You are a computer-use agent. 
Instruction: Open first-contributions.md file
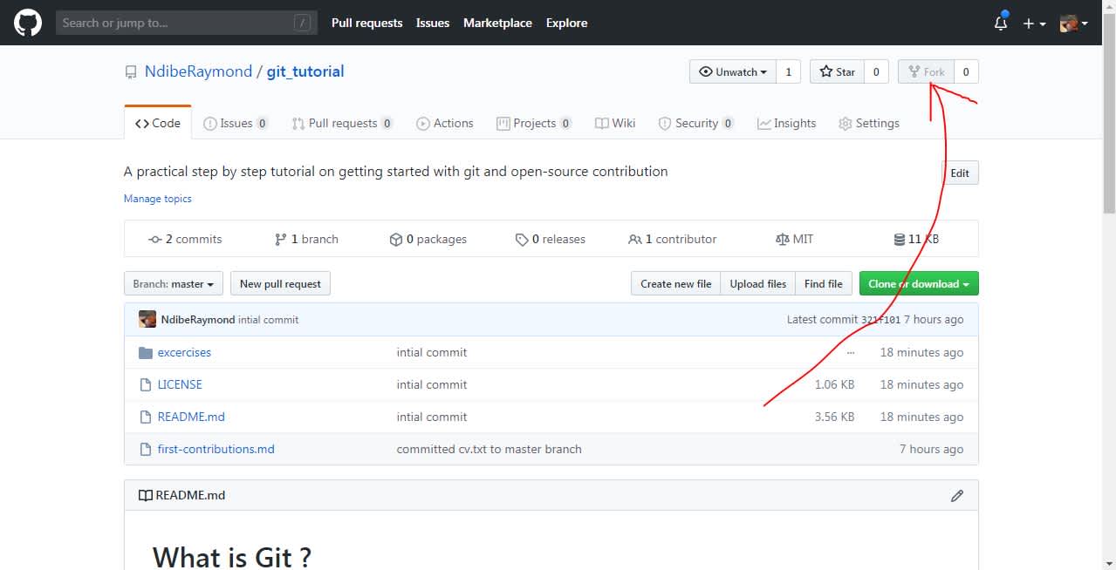[x=216, y=449]
